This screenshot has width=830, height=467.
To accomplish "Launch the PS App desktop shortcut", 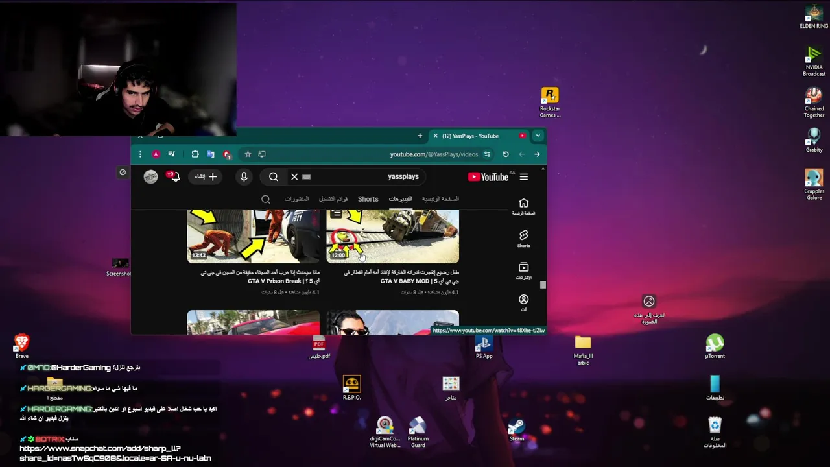I will tap(484, 348).
